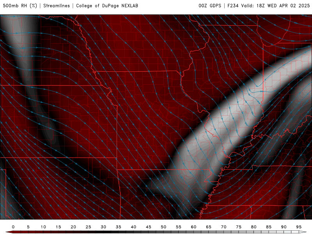Click the colorbar label '0'
This screenshot has width=312, height=234.
click(13, 227)
